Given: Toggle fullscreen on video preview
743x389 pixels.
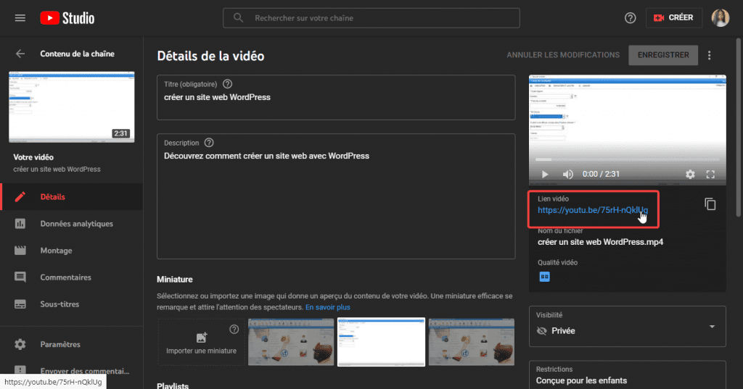Looking at the screenshot, I should point(710,174).
